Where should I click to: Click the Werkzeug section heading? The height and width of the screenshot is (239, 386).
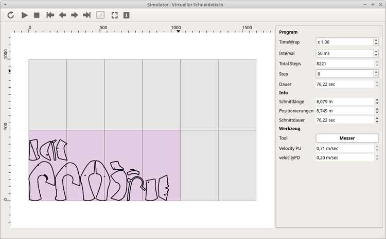click(x=289, y=129)
